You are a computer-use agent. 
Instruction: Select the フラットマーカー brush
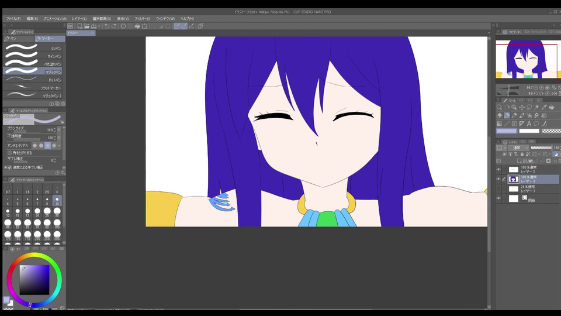[x=33, y=87]
